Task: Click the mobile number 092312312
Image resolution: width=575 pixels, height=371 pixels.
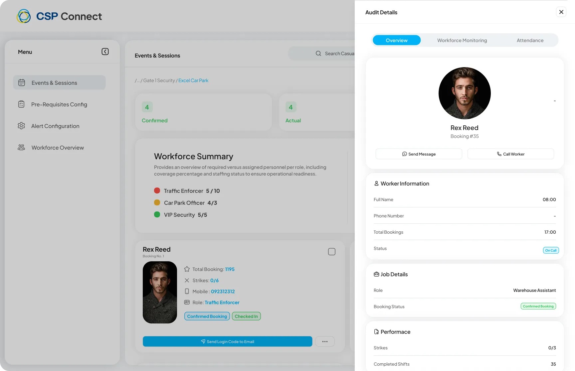Action: (223, 291)
